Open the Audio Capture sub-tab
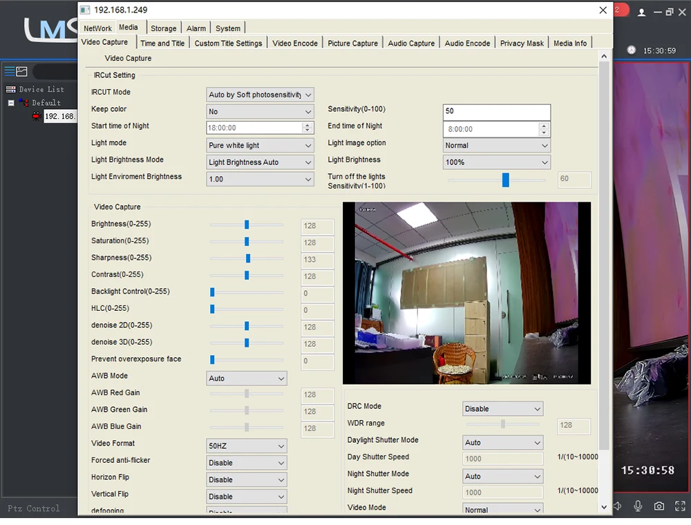This screenshot has height=525, width=691. tap(411, 43)
